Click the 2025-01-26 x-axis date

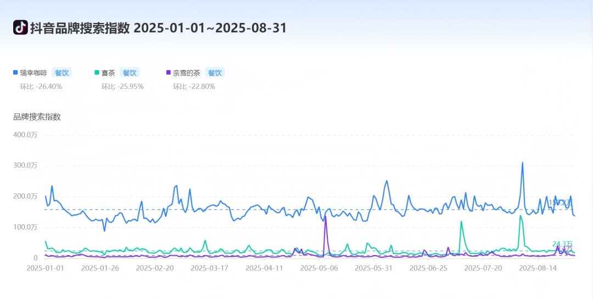tap(100, 268)
